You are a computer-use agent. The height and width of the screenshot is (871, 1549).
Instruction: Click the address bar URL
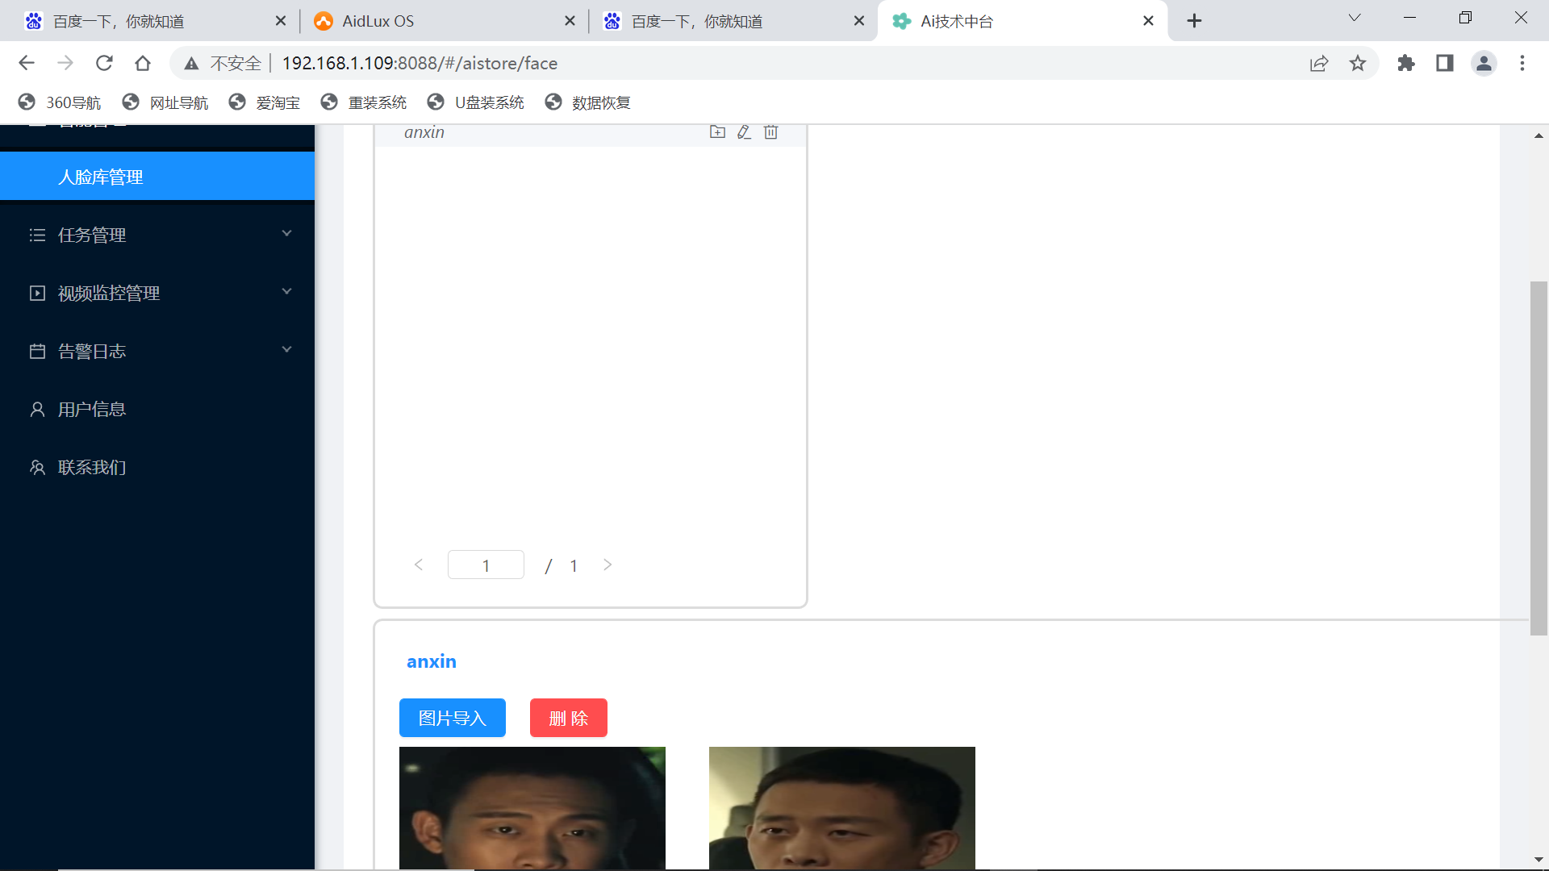(x=420, y=63)
